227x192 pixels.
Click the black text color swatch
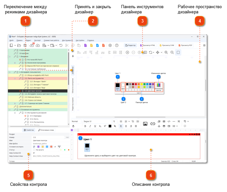[x=110, y=126]
